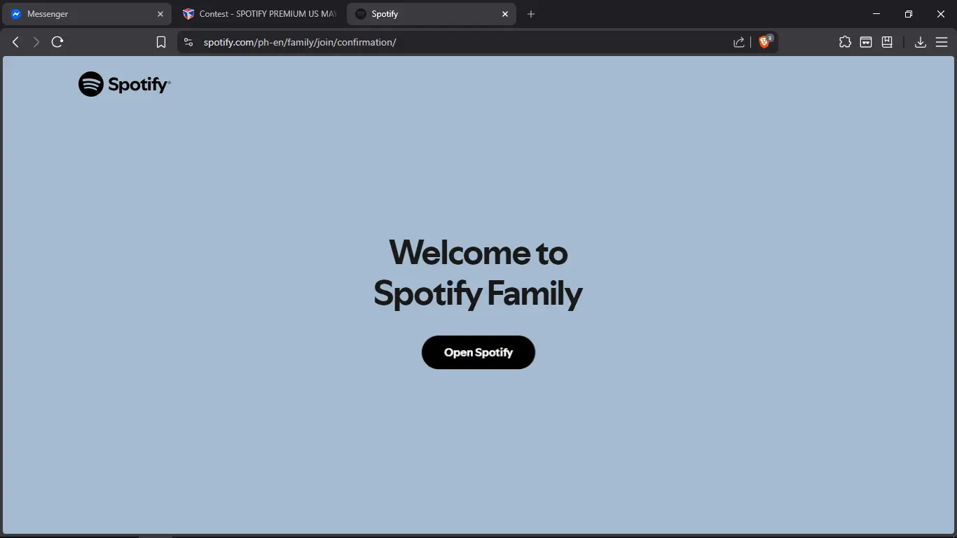Open the Downloads panel
Viewport: 957px width, 538px height.
(x=921, y=42)
